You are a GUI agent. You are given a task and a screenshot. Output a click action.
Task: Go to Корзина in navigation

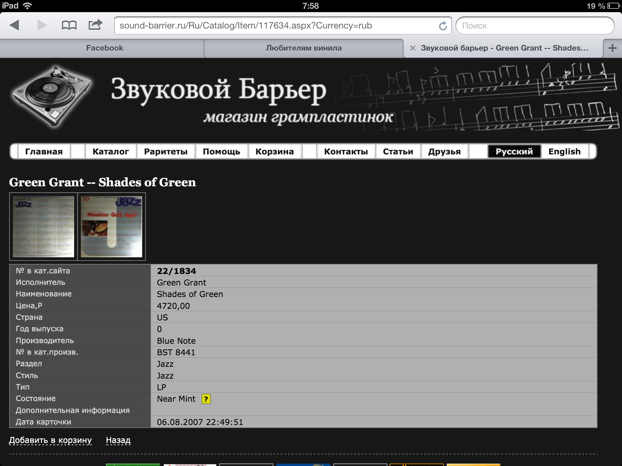[275, 151]
